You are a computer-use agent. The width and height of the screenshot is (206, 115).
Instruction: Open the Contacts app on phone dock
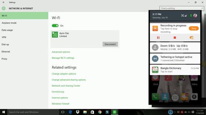pos(165,97)
